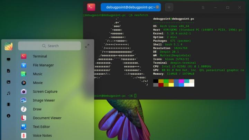Open the terminal hamburger menu

pyautogui.click(x=204, y=7)
